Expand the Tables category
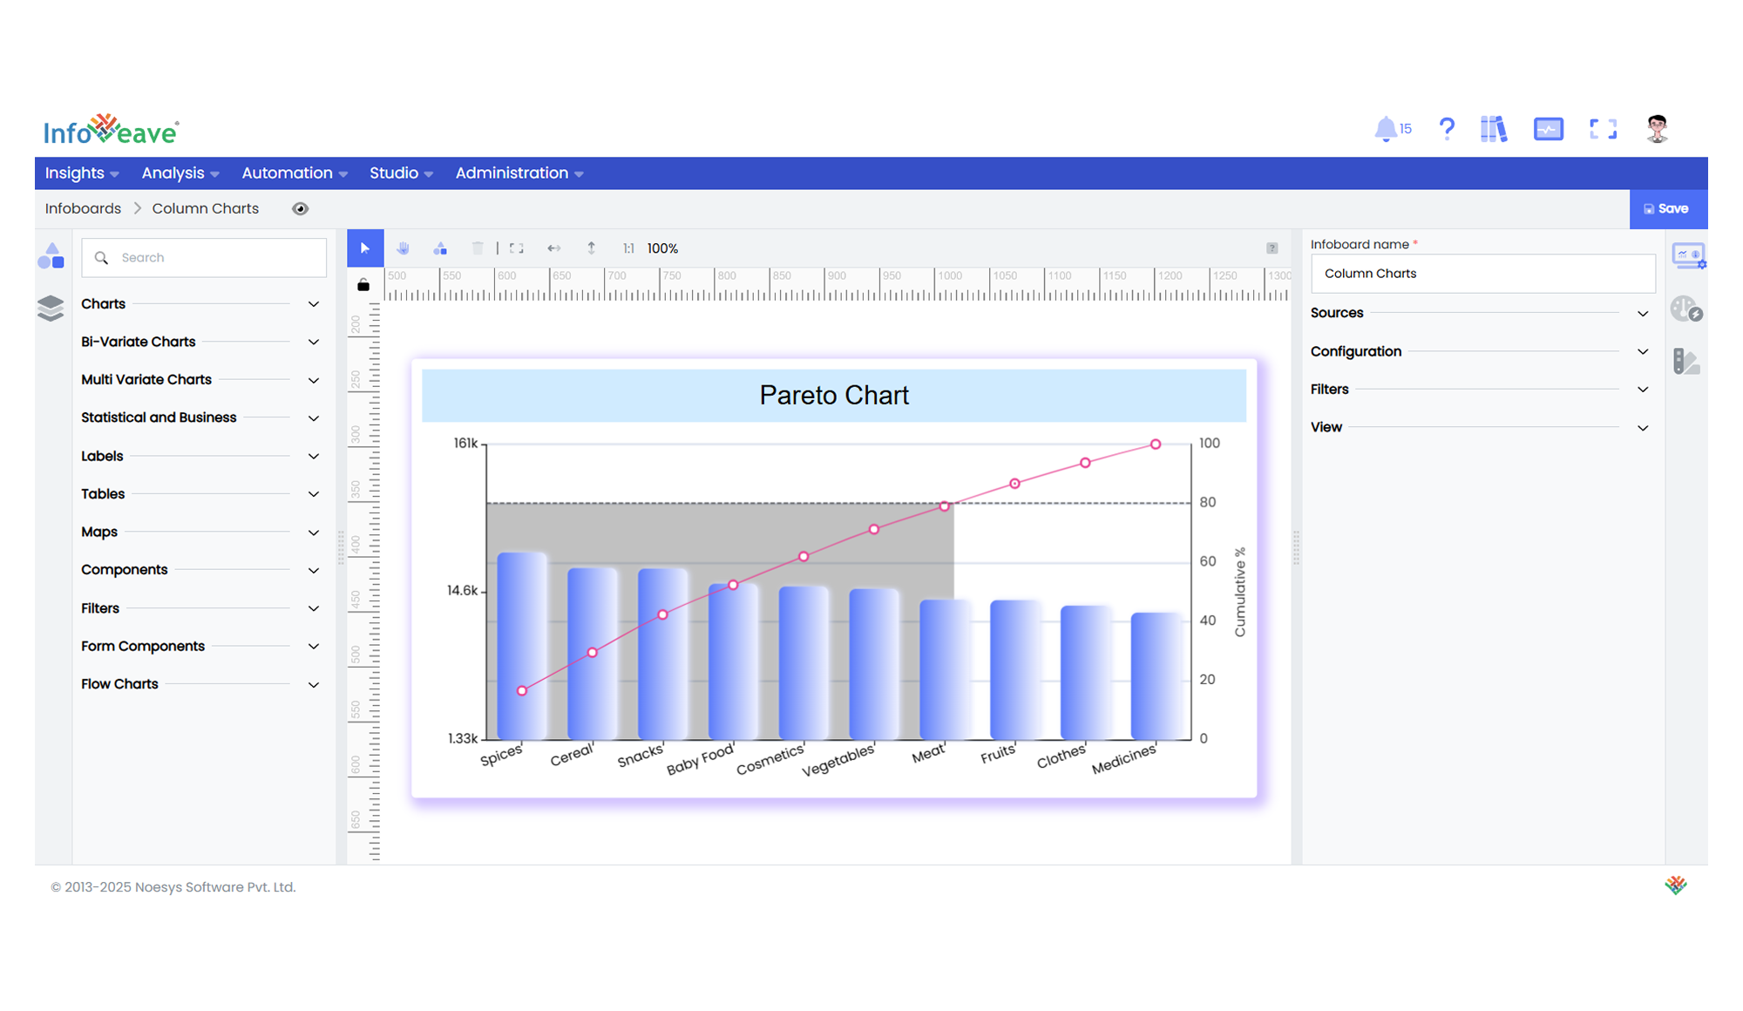Screen dimensions: 1743x1011 200,494
